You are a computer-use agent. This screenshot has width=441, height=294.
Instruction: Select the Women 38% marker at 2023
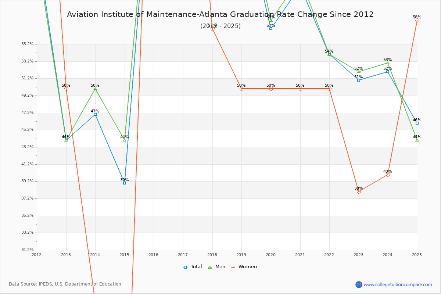click(x=359, y=191)
